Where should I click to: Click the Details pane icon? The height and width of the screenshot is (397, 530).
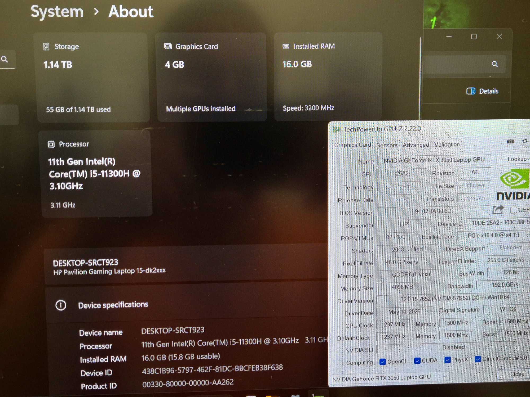pos(471,91)
